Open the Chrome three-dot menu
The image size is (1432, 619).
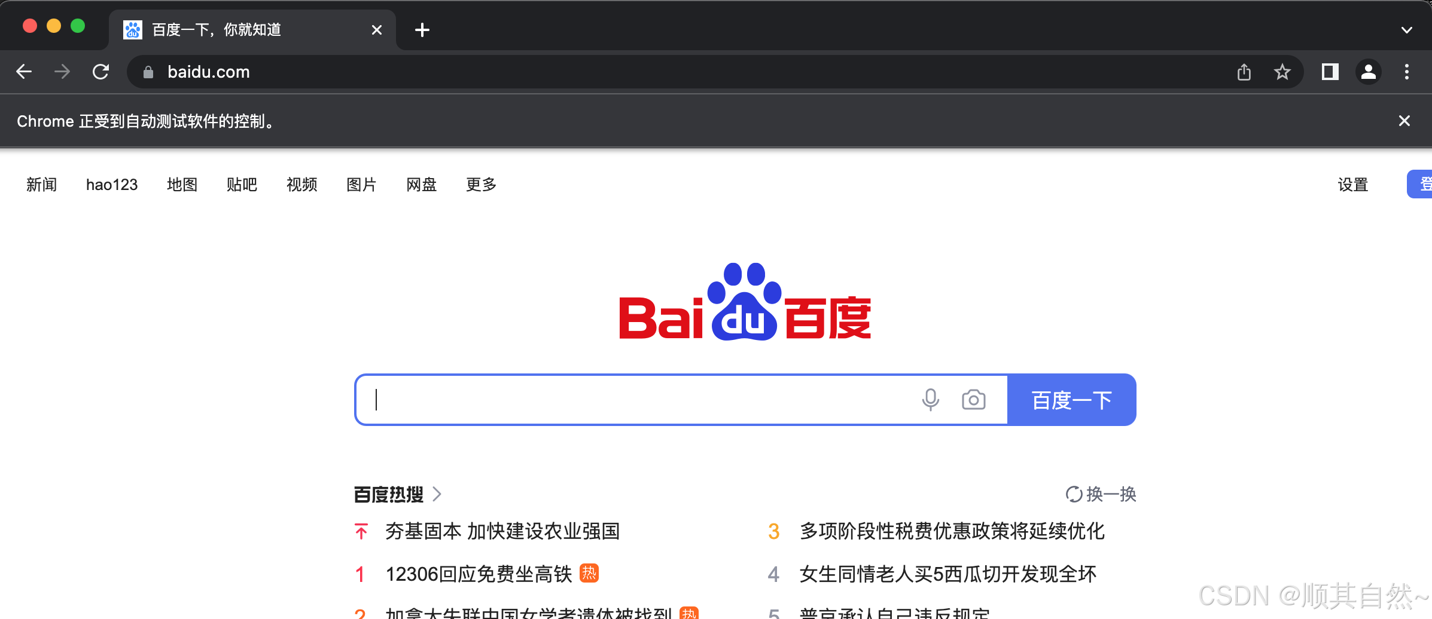point(1407,72)
